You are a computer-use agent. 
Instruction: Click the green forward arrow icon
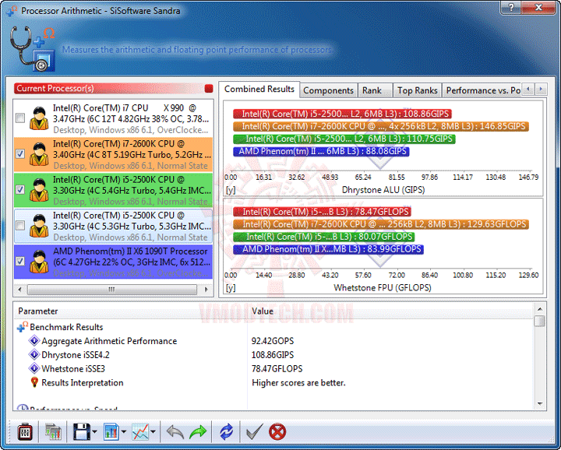(x=198, y=432)
